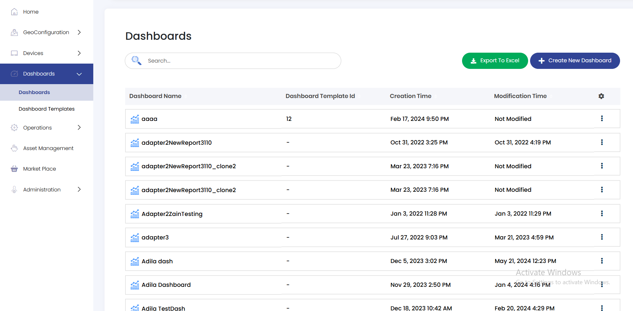Screen dimensions: 633x311
Task: Expand the GeoConfiguration menu chevron
Action: tap(79, 32)
